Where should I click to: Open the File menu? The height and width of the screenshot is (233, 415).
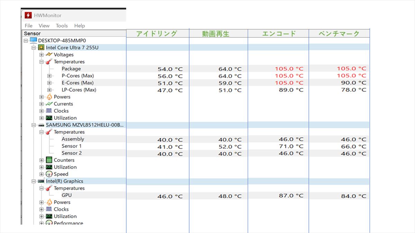29,26
